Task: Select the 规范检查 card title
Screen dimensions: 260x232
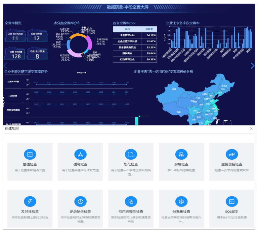Action: tap(131, 164)
